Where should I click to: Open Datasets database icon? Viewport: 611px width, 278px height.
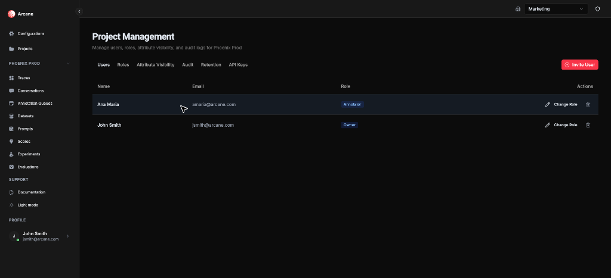tap(11, 116)
